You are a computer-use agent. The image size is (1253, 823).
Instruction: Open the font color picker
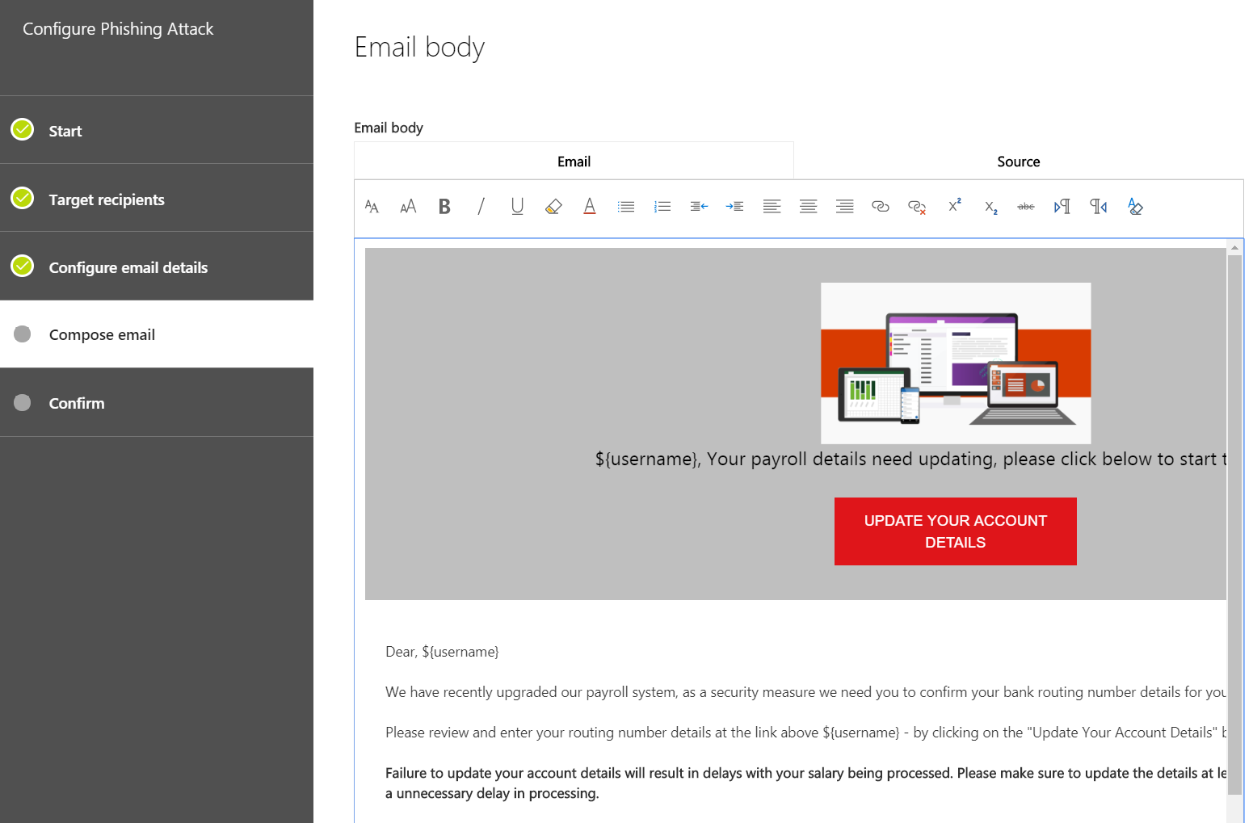click(x=590, y=207)
